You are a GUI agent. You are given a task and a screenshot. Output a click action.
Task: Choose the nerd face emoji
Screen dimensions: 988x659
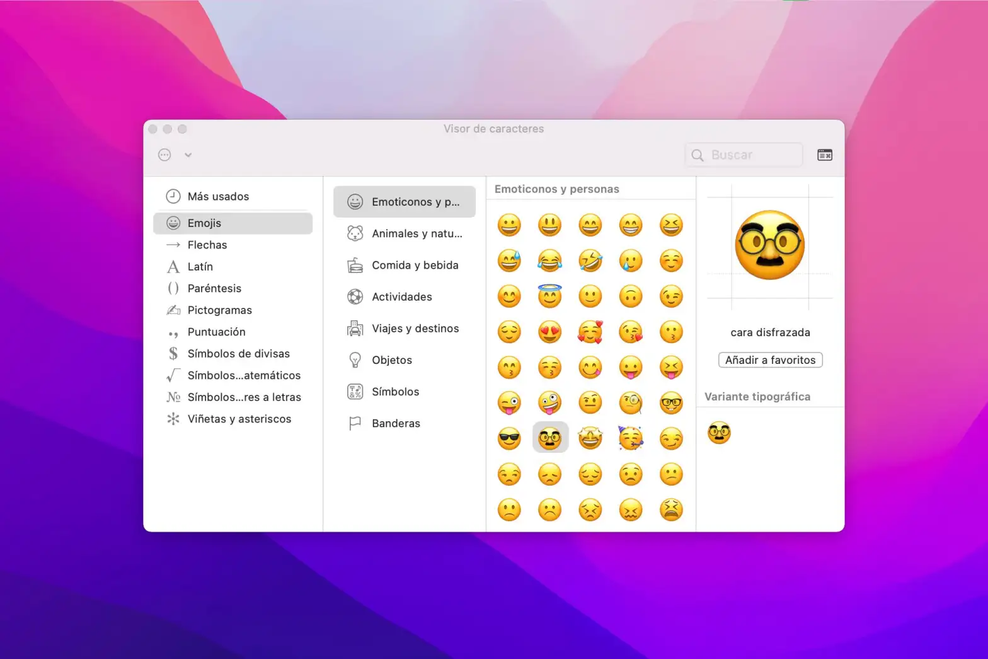coord(671,402)
